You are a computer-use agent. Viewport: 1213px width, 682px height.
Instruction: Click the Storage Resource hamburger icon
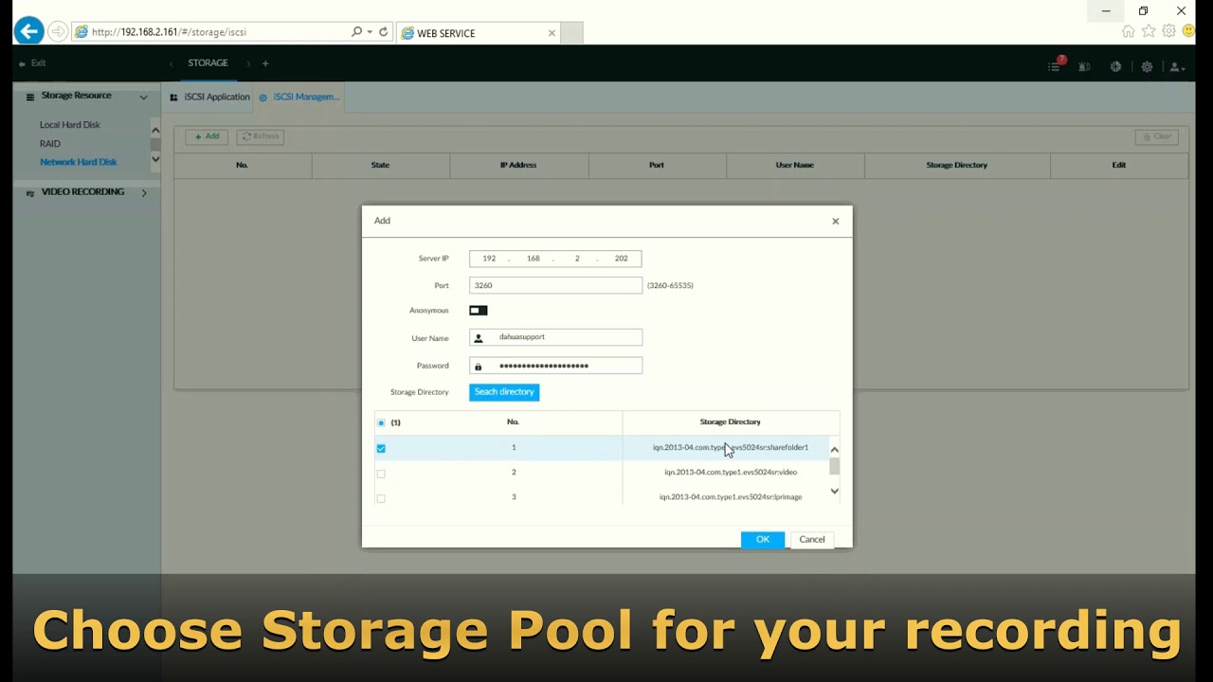(x=30, y=97)
